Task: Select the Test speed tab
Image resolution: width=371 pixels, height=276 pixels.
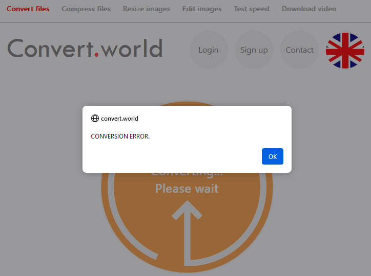Action: click(x=252, y=9)
